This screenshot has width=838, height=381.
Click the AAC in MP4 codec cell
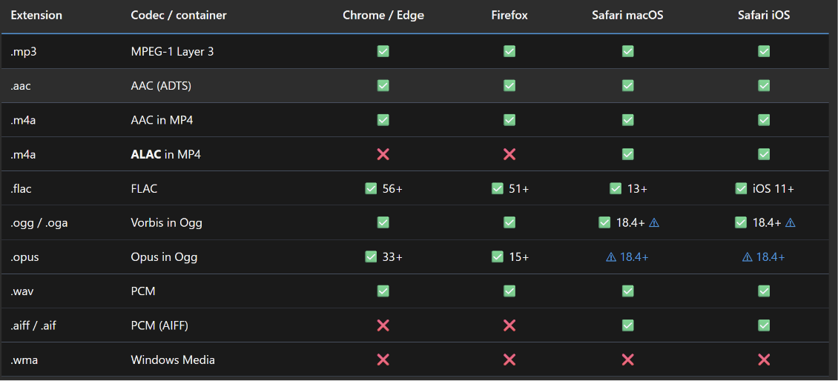click(162, 120)
